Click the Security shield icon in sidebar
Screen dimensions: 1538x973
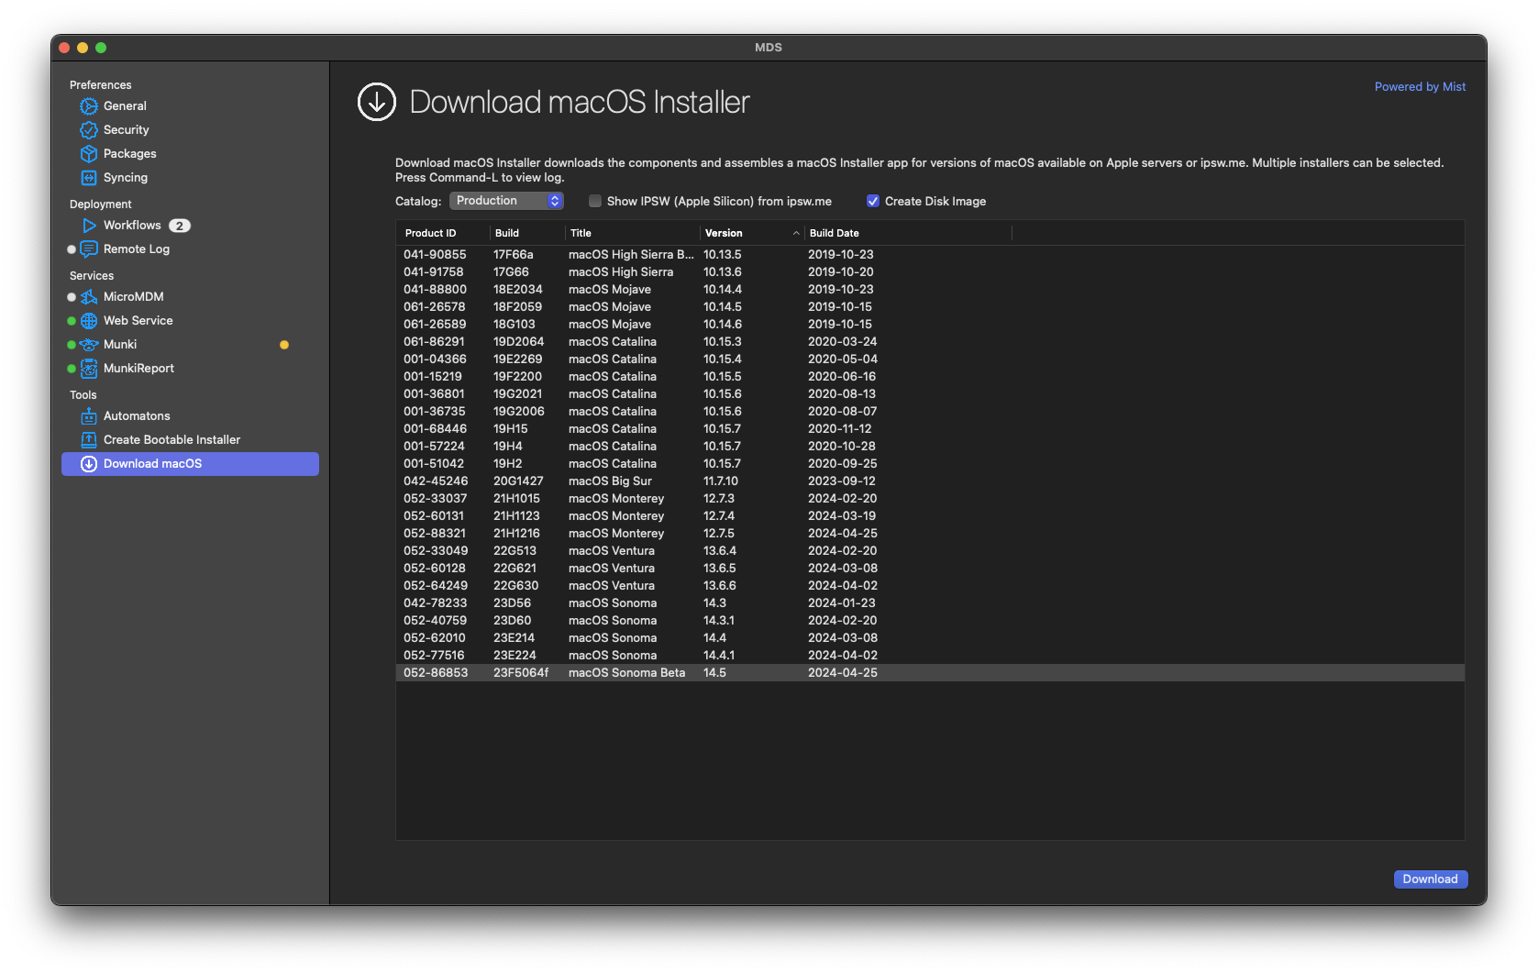[89, 130]
